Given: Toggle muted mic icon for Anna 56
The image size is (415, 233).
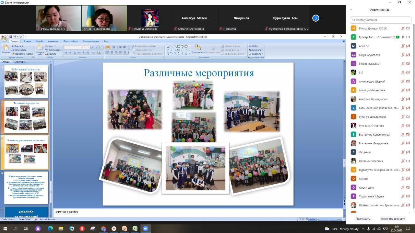Looking at the screenshot, I should (x=403, y=46).
